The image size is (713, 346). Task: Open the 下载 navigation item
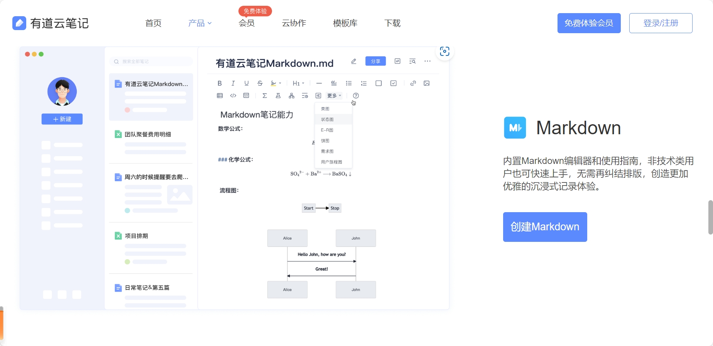(x=393, y=23)
